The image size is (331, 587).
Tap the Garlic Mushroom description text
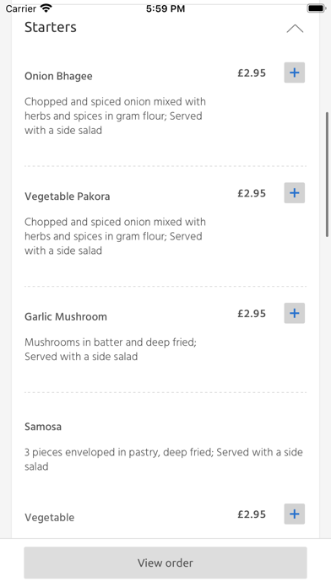point(111,349)
